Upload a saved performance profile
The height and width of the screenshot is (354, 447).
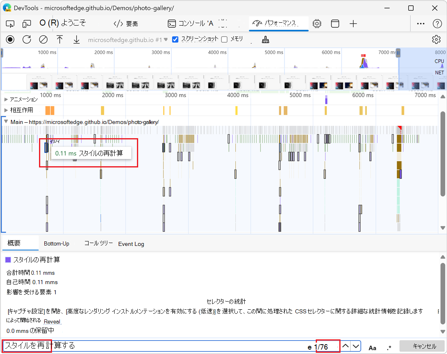pos(59,39)
